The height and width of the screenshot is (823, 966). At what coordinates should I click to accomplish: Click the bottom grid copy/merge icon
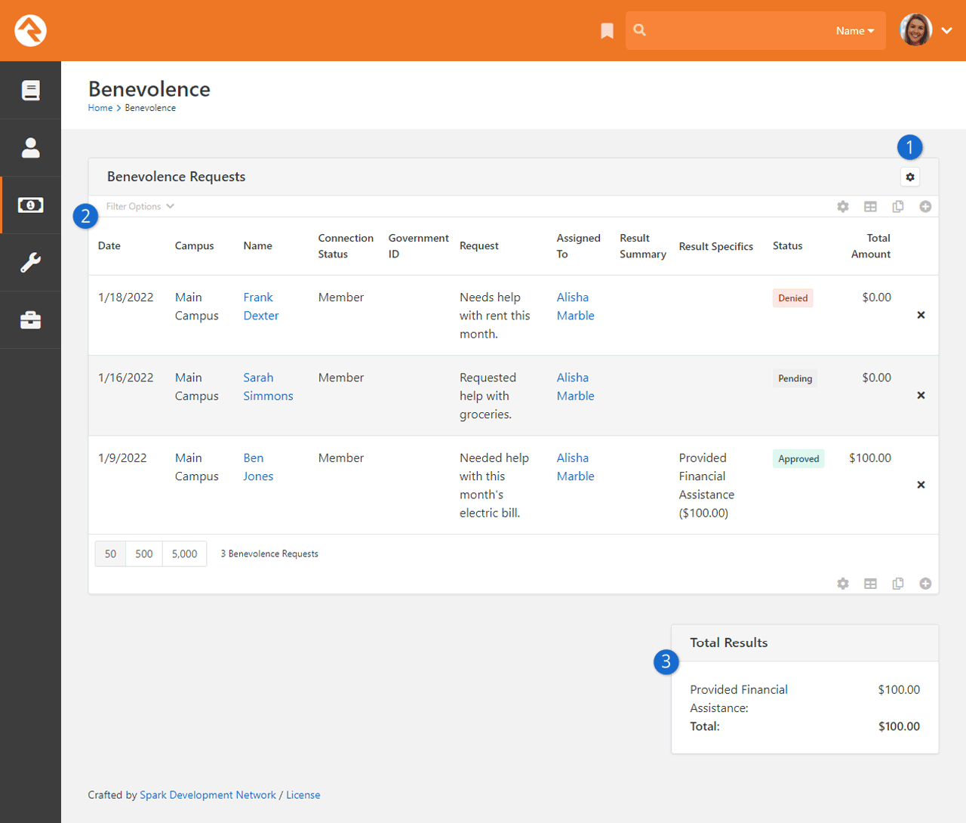pyautogui.click(x=898, y=584)
